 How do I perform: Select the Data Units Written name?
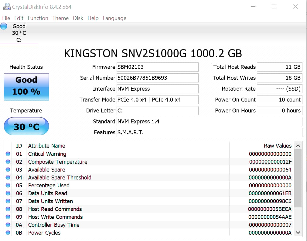pos(50,201)
